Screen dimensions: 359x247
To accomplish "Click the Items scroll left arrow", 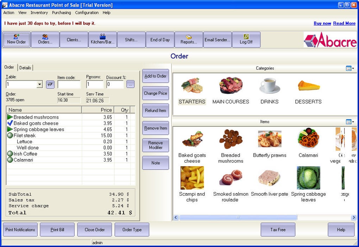I will coord(176,217).
